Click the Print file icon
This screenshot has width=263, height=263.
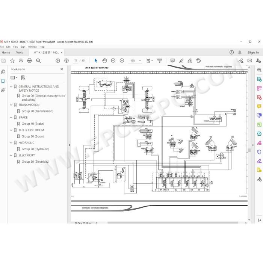(30, 60)
